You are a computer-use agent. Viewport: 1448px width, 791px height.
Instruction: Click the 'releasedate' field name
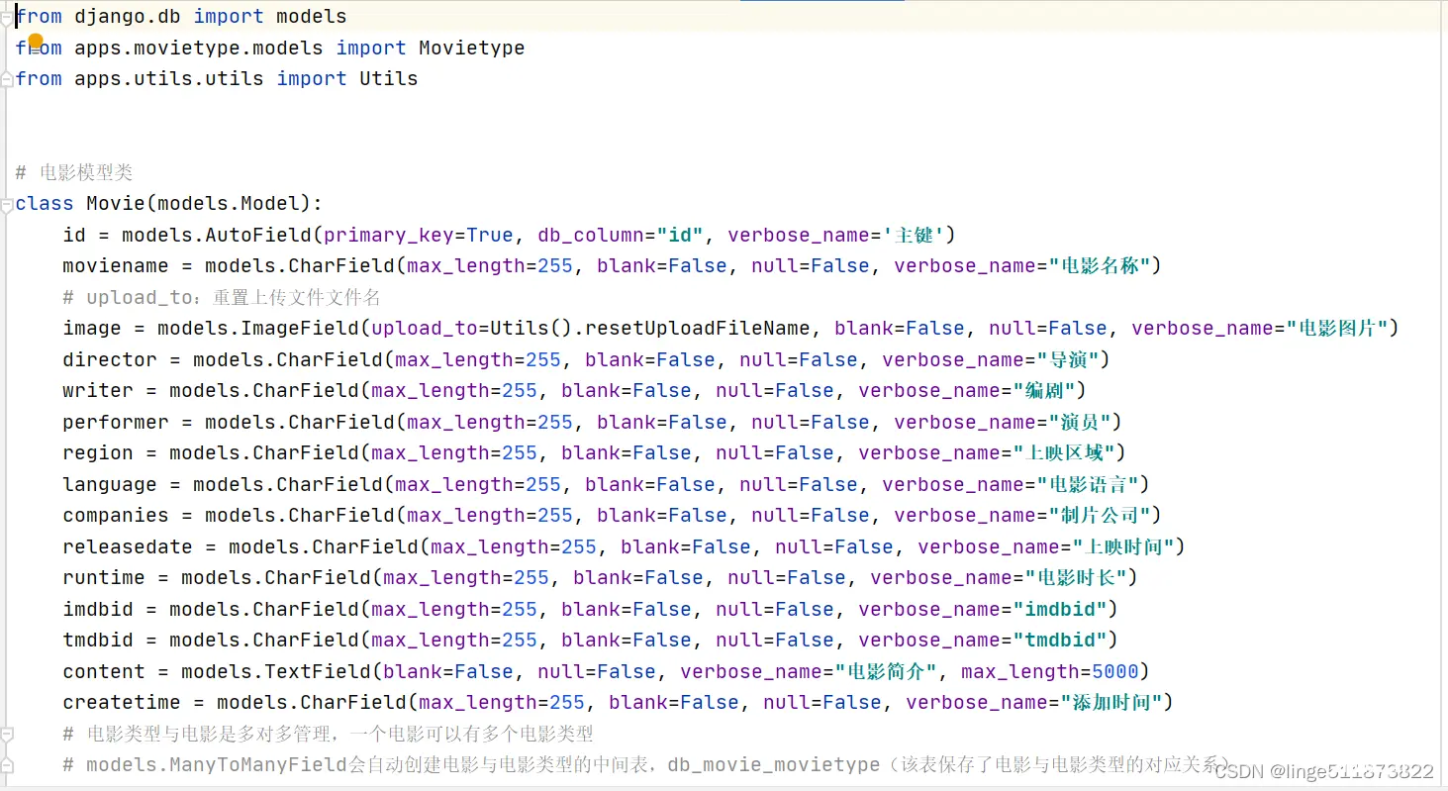coord(128,546)
